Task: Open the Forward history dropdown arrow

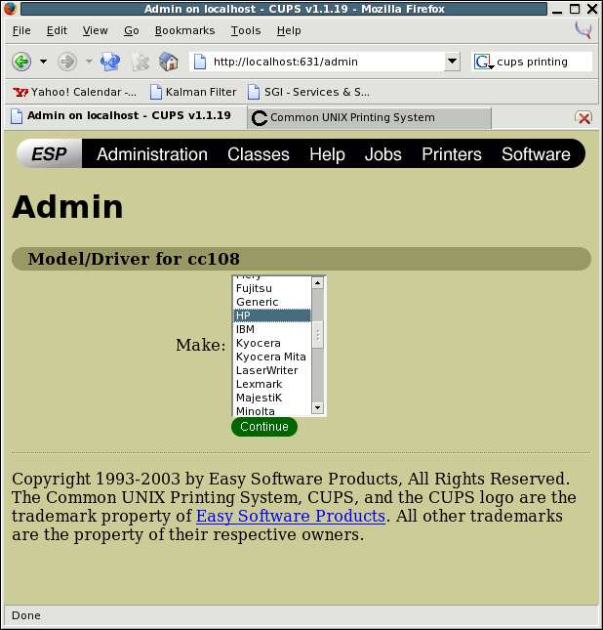Action: [89, 62]
